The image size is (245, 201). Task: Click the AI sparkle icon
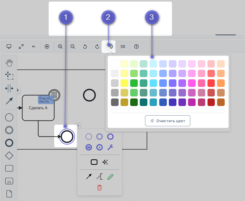[x=105, y=162]
